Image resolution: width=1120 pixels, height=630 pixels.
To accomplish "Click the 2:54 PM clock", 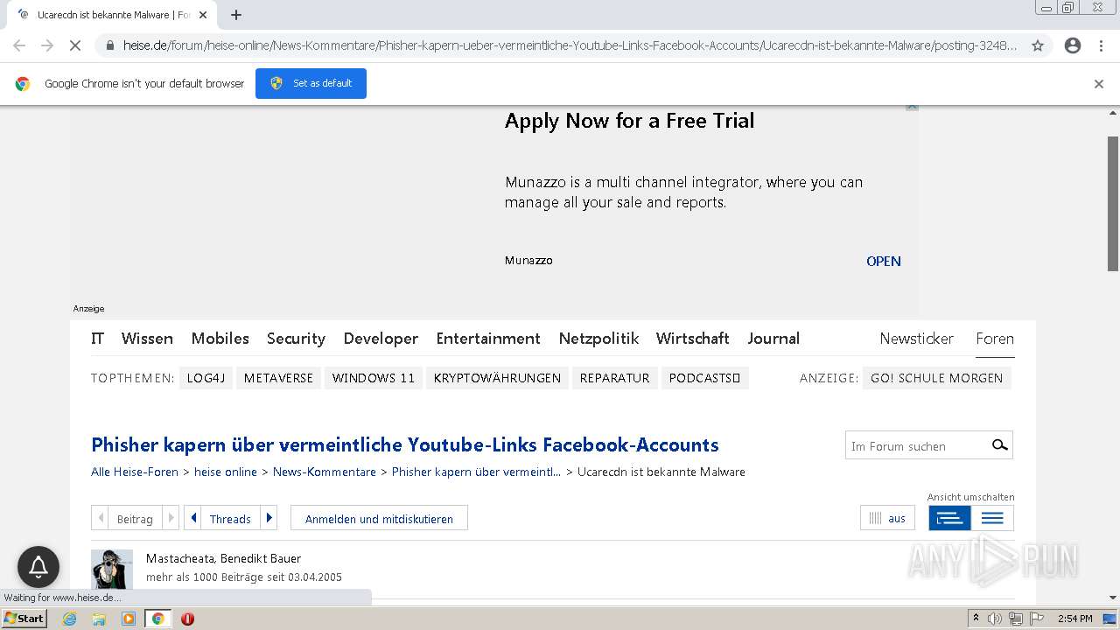I will click(x=1074, y=619).
